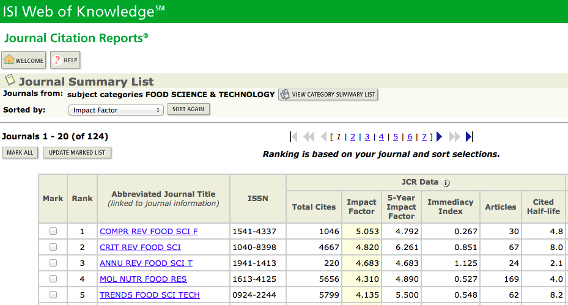Screen dimensions: 568x305
Task: Go to page 2 of results
Action: pyautogui.click(x=353, y=137)
